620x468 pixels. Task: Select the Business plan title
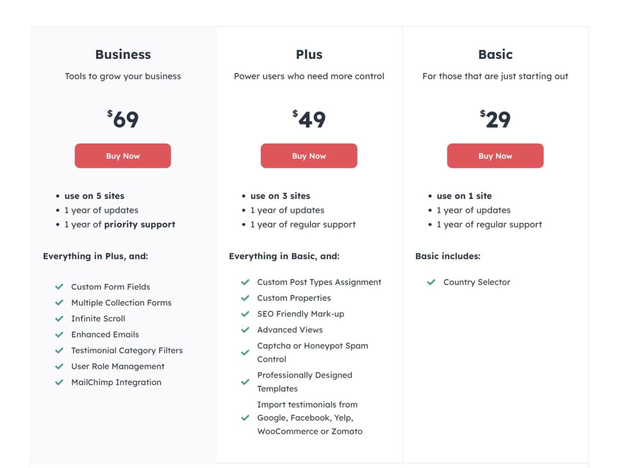click(123, 54)
